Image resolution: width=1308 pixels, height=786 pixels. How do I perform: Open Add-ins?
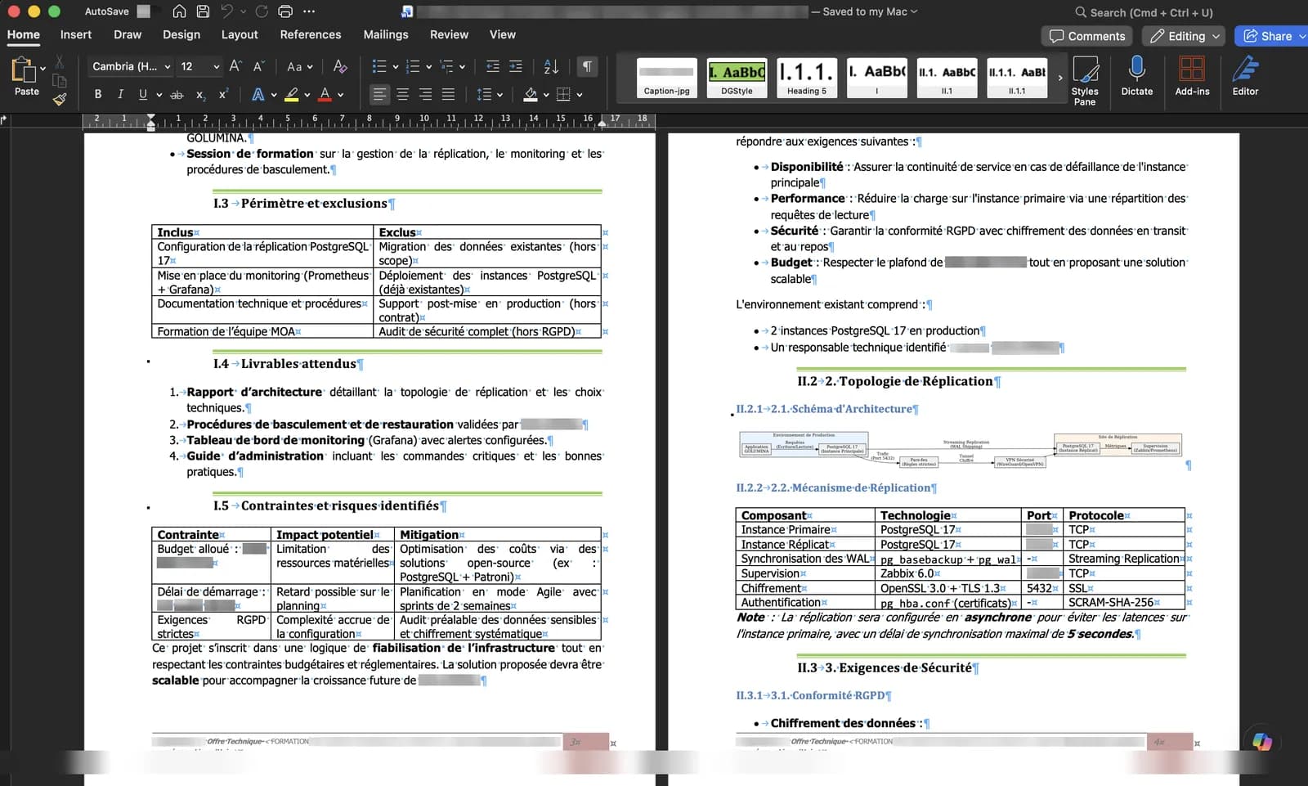[1192, 76]
